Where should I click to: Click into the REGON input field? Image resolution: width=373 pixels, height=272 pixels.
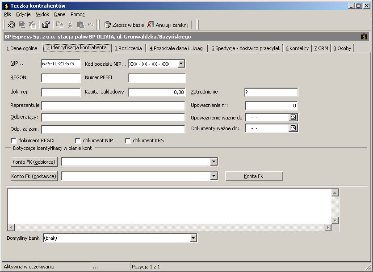point(61,78)
